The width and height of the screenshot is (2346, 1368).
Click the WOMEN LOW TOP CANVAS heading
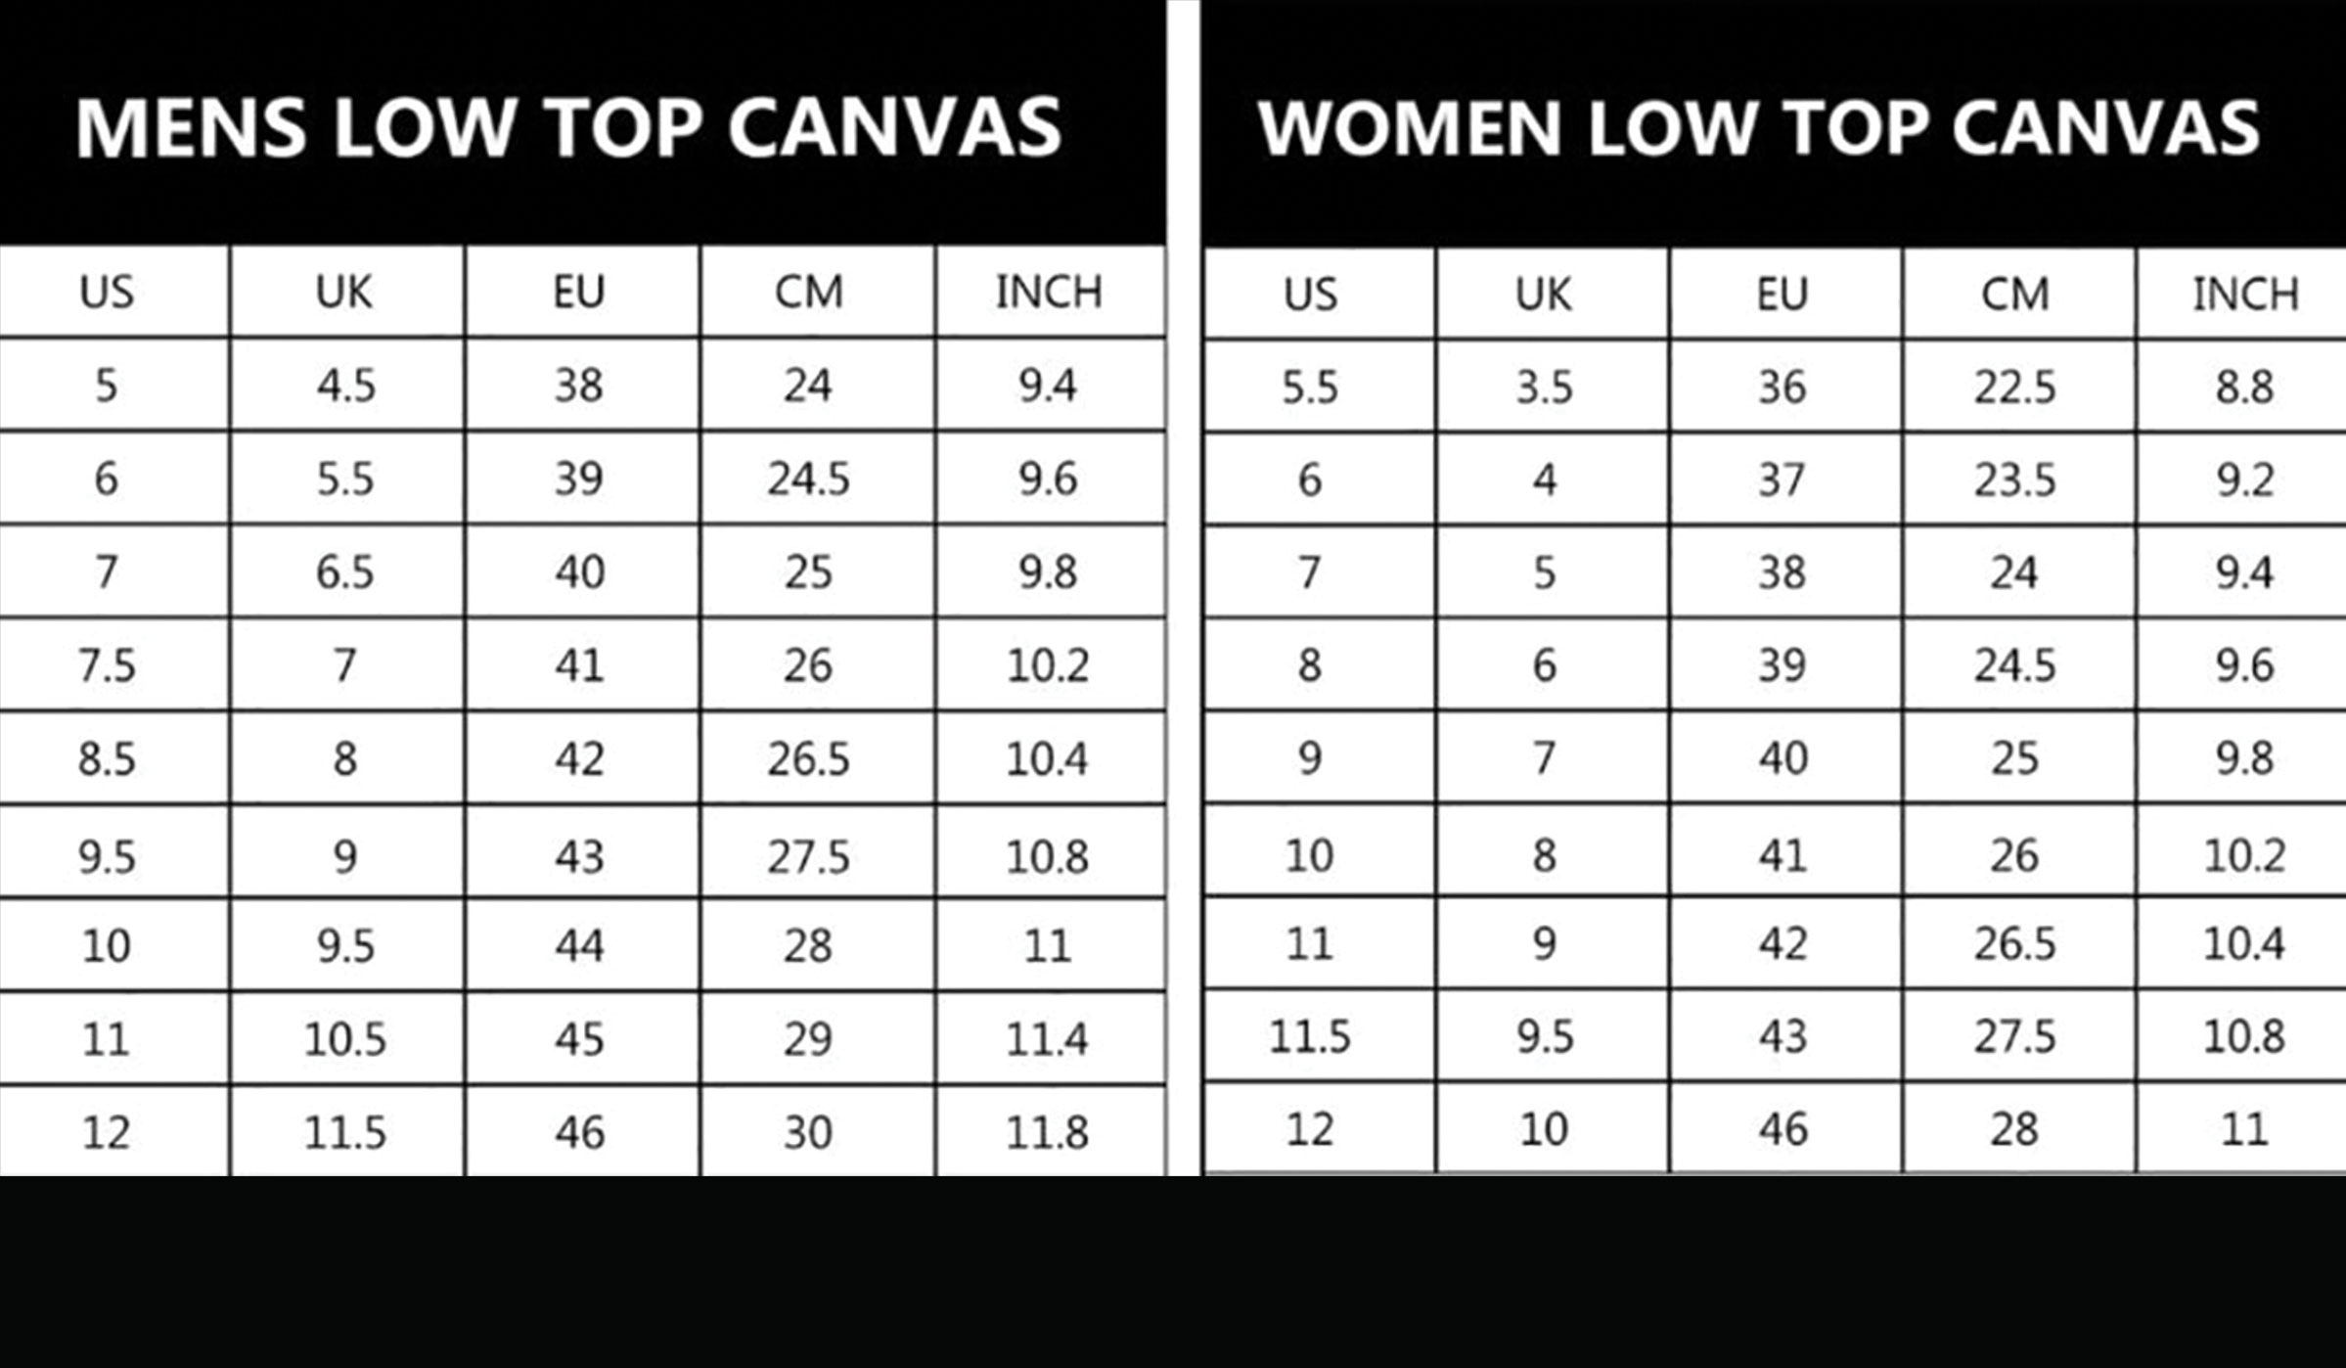click(1759, 128)
